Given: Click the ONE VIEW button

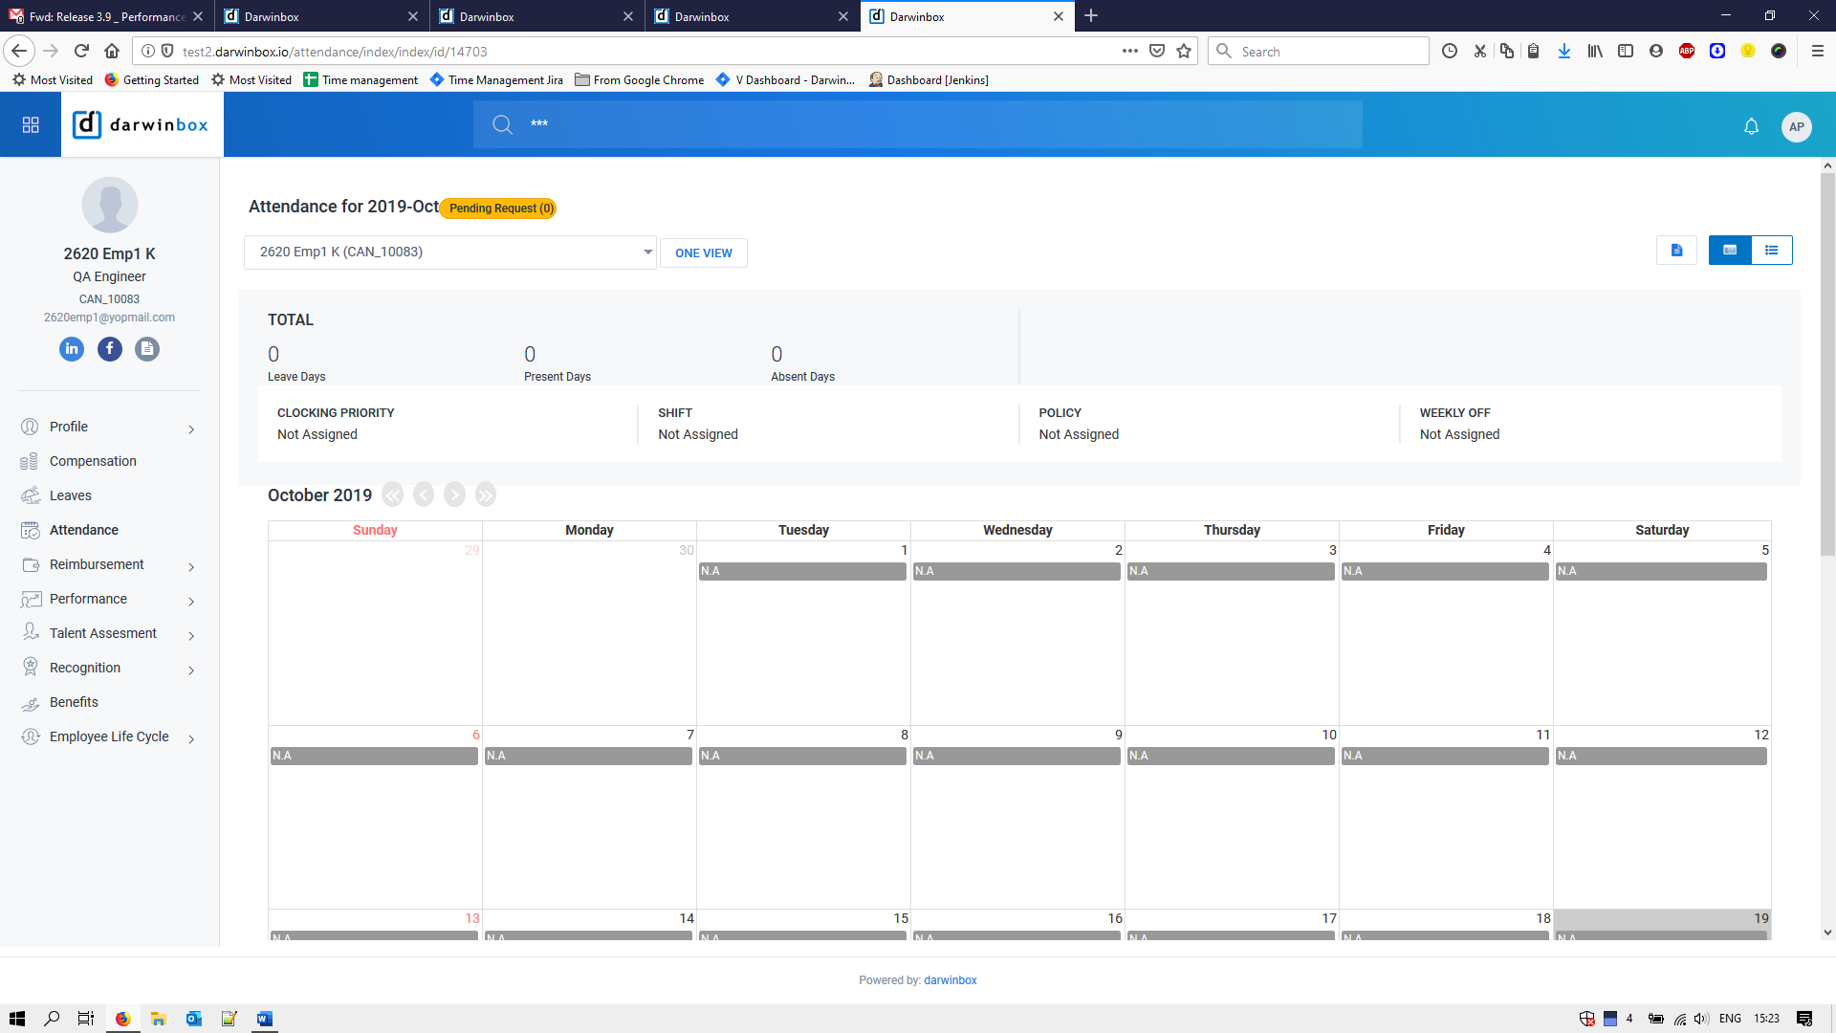Looking at the screenshot, I should (x=703, y=253).
